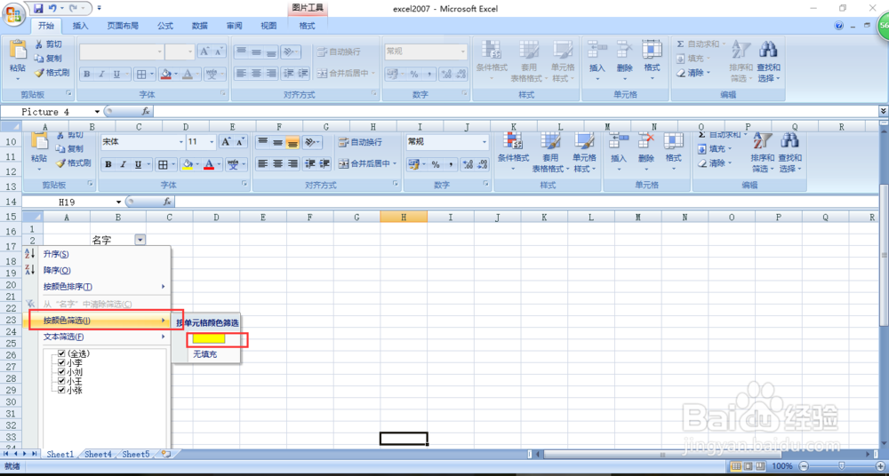
Task: Choose 降序 descending sort in filter menu
Action: (96, 270)
